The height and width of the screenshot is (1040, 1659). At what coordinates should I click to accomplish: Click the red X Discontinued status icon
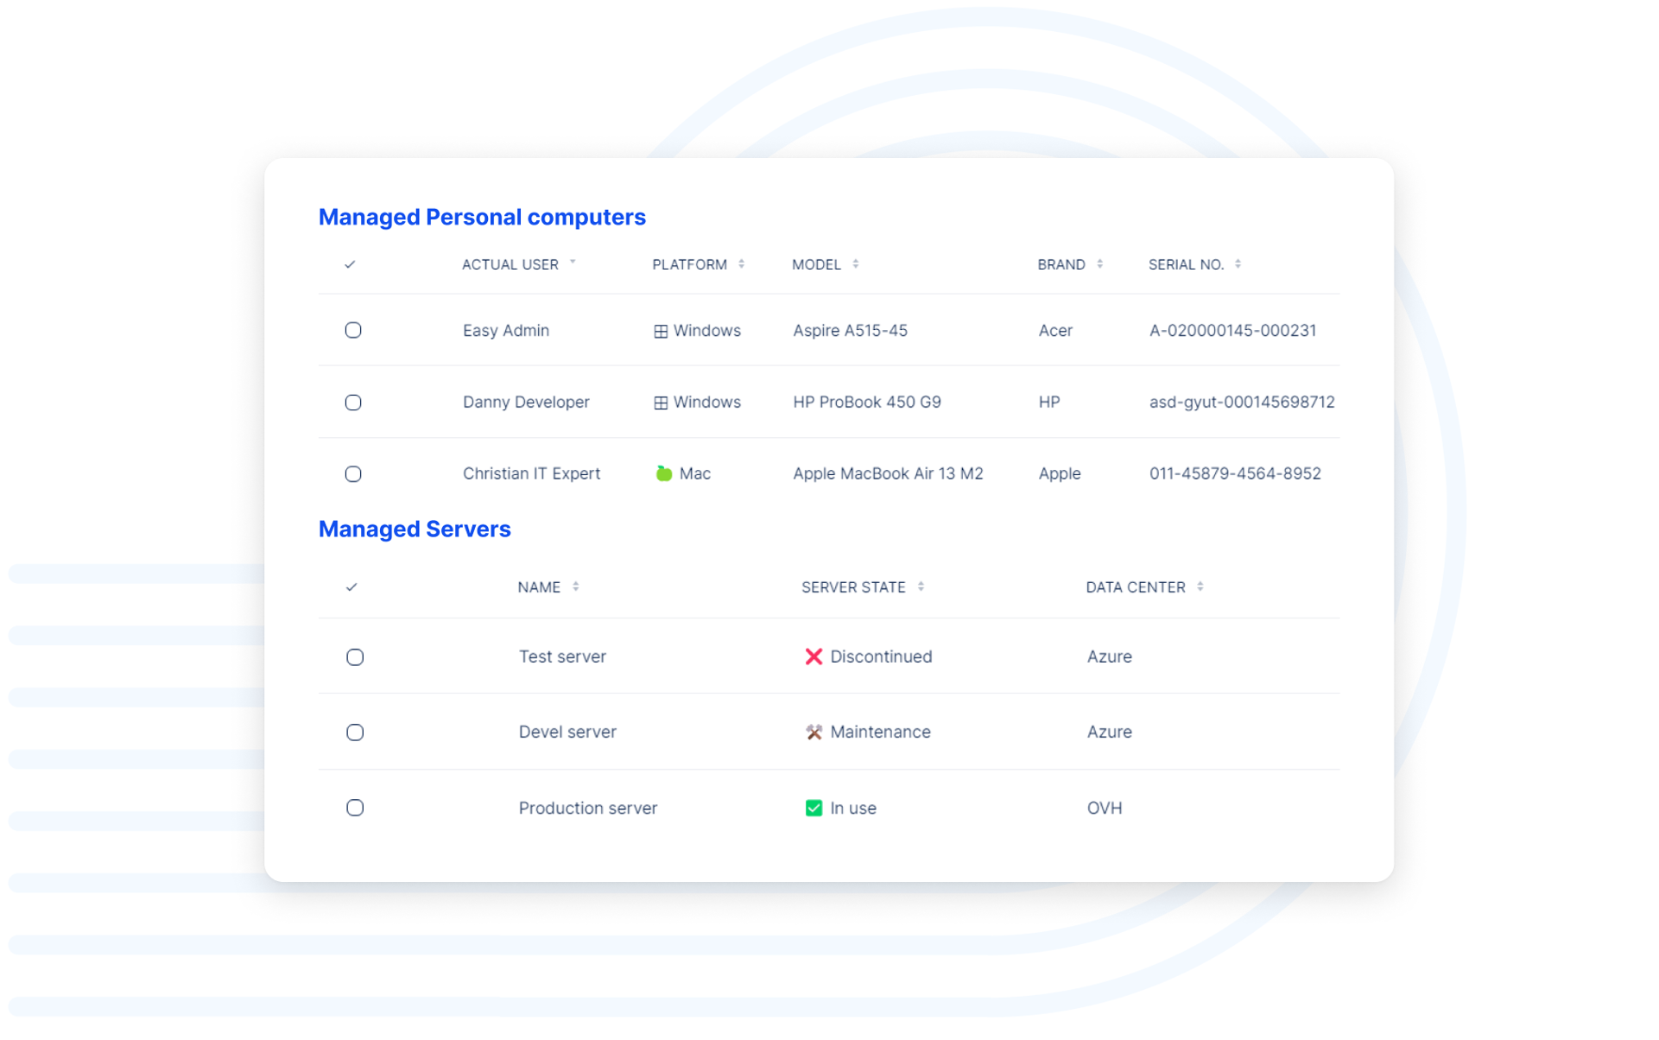[814, 656]
